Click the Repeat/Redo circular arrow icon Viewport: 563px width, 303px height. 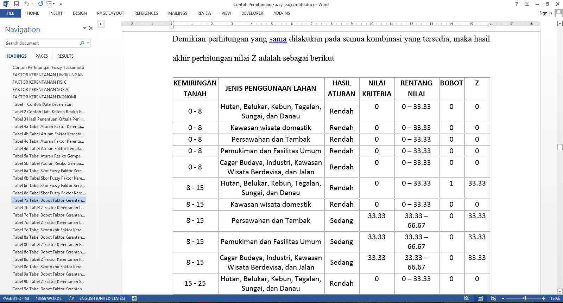40,4
